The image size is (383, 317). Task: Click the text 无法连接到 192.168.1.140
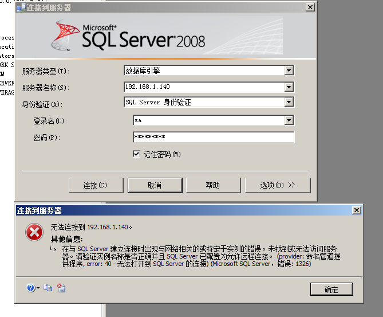[92, 227]
